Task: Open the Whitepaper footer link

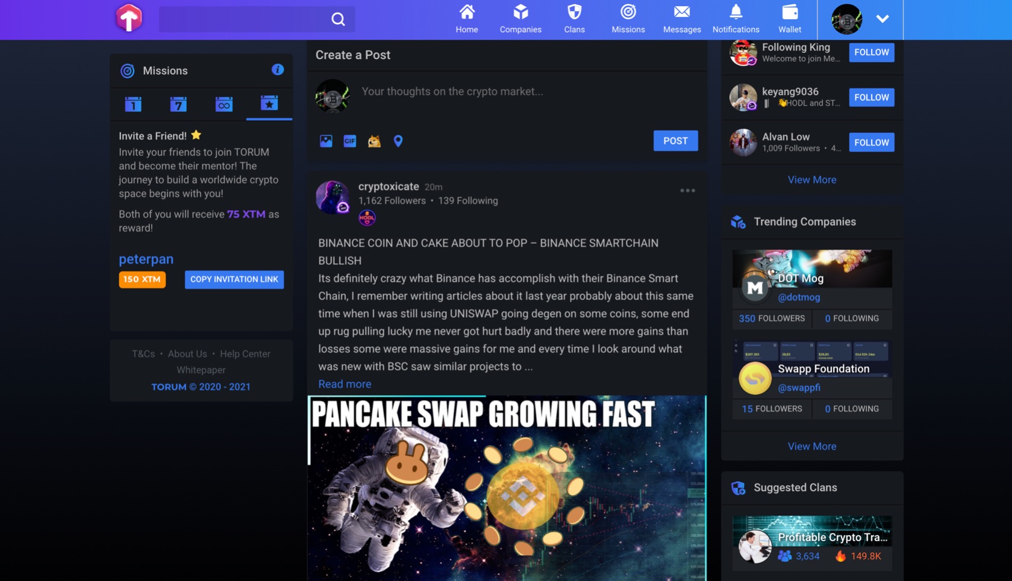Action: click(x=201, y=370)
